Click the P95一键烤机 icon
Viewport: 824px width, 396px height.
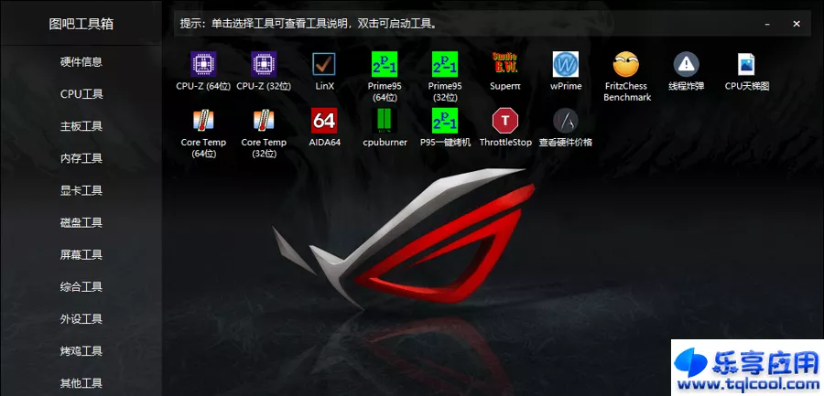445,121
